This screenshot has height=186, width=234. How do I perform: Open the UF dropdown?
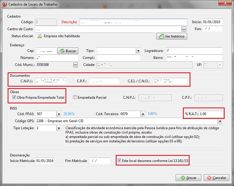[x=220, y=65]
